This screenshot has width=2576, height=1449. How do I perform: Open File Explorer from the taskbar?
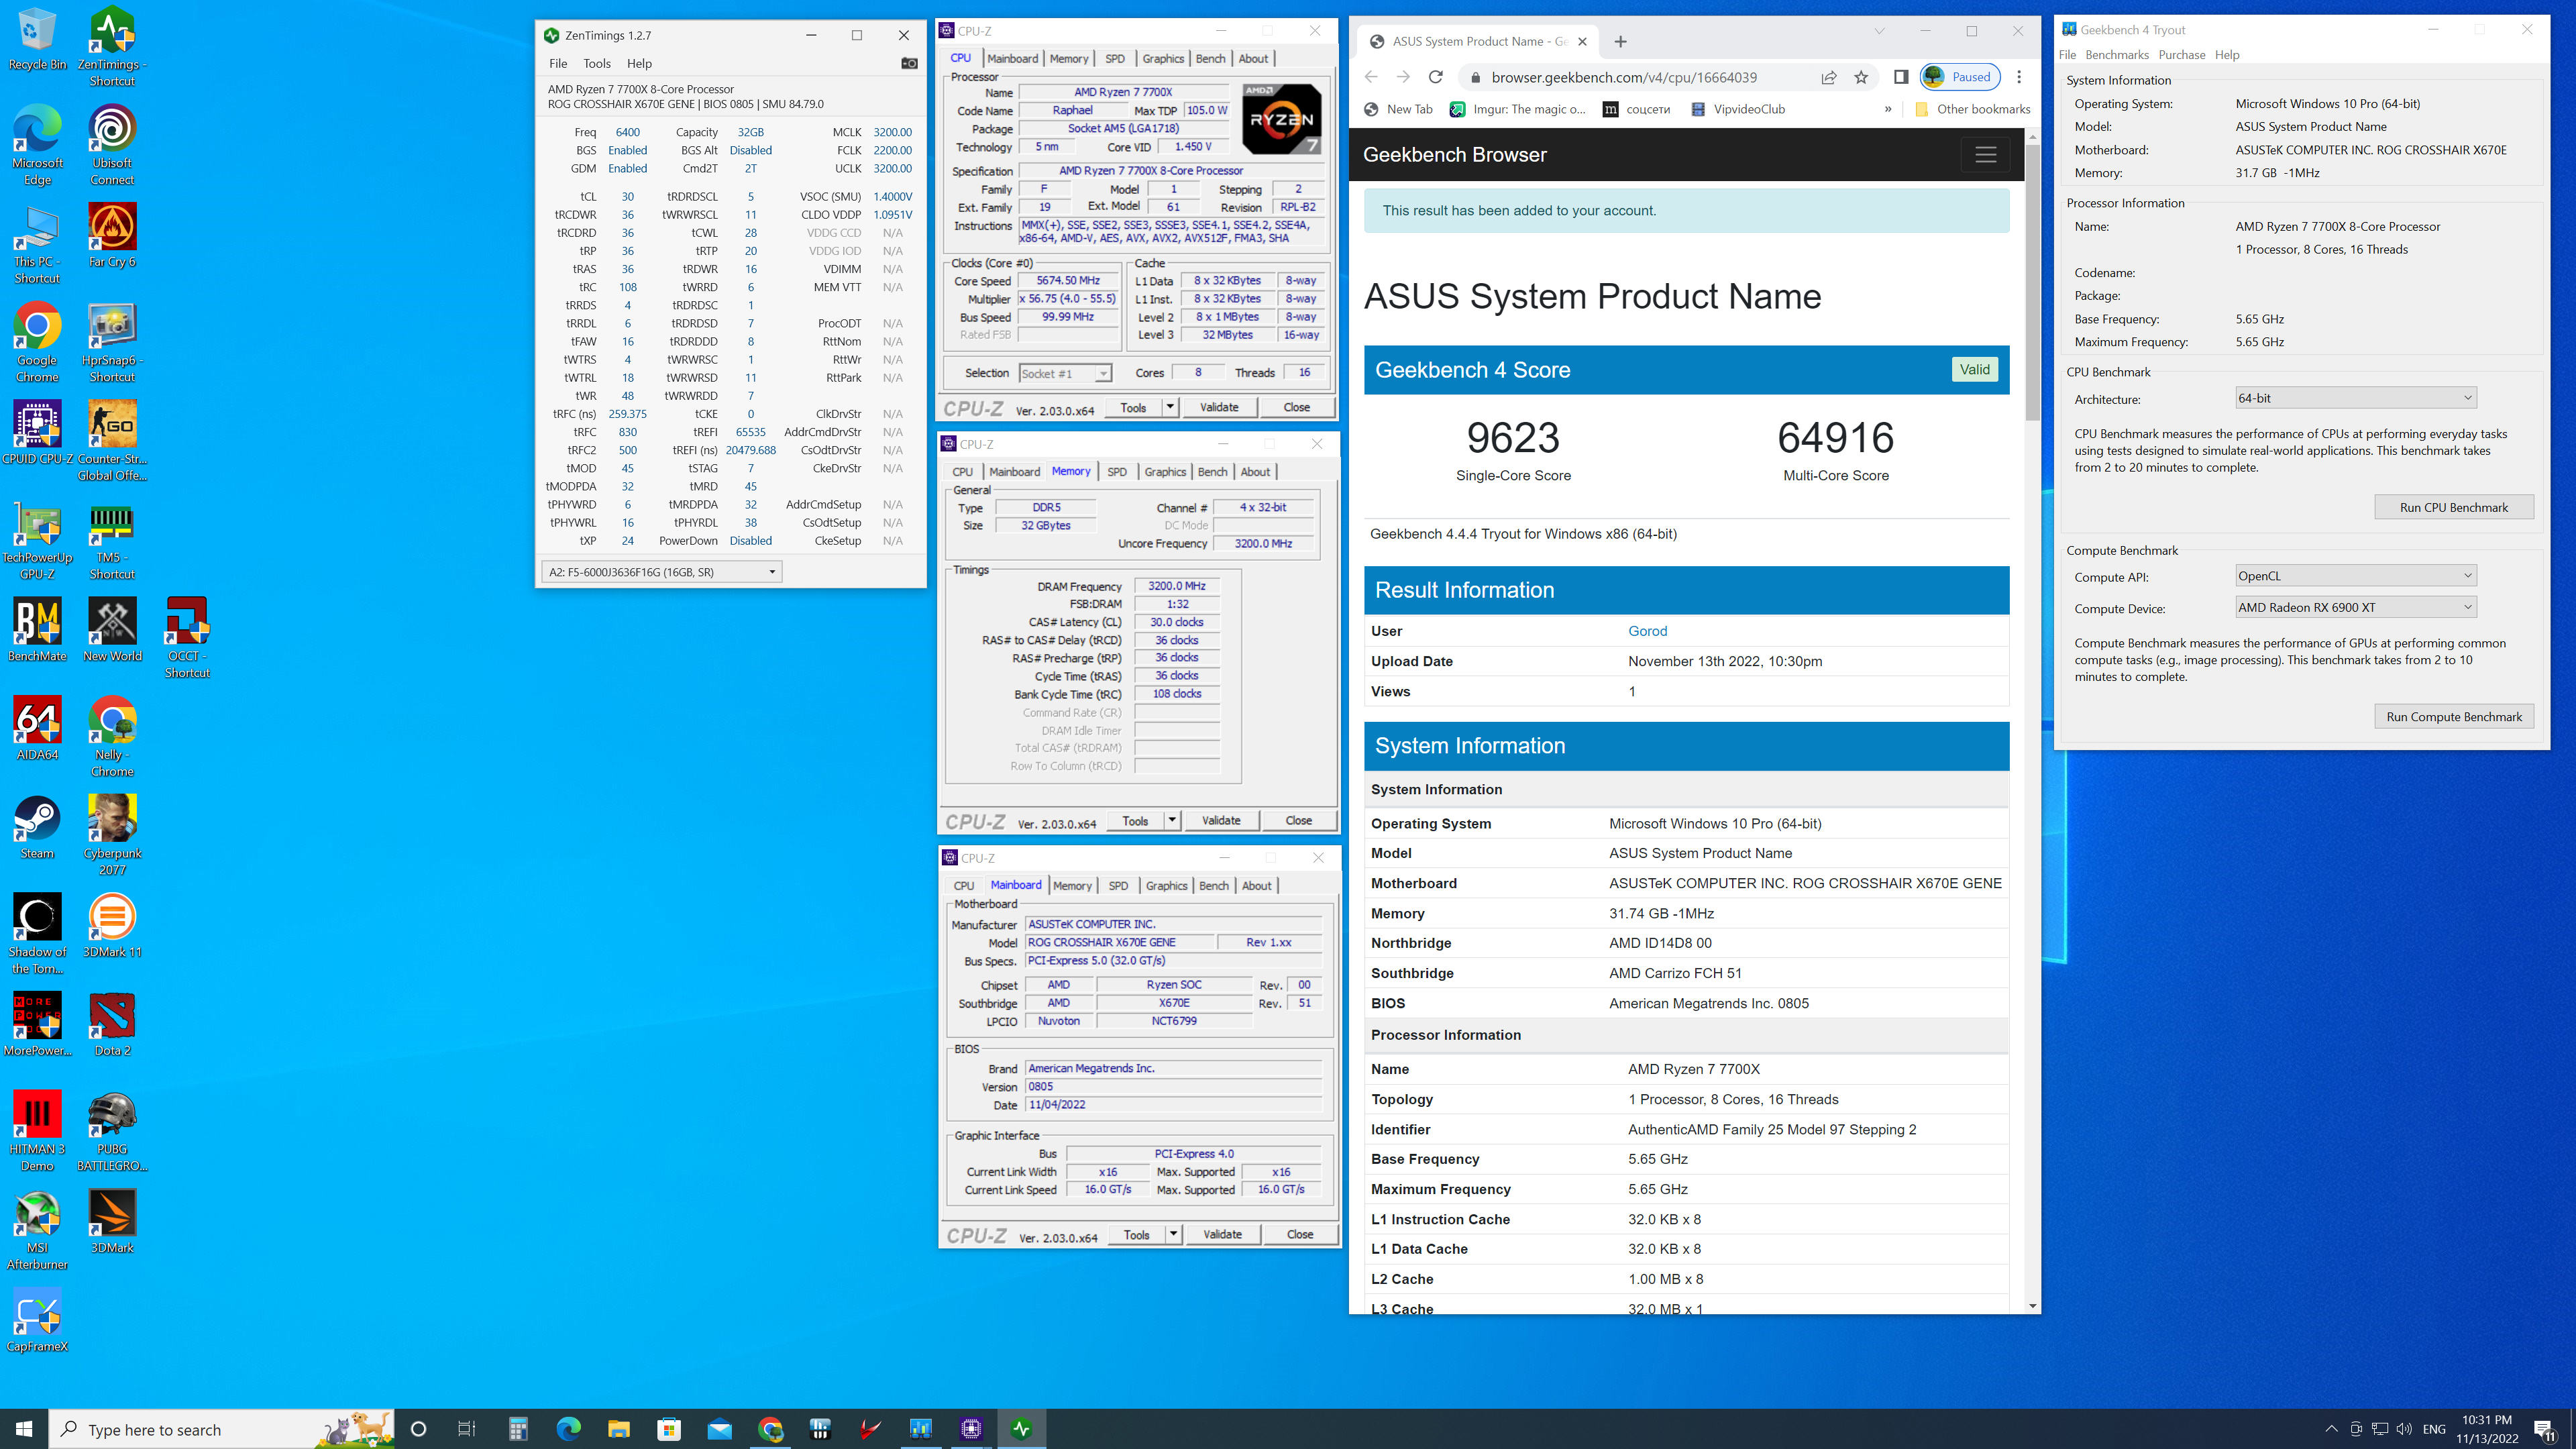tap(618, 1429)
